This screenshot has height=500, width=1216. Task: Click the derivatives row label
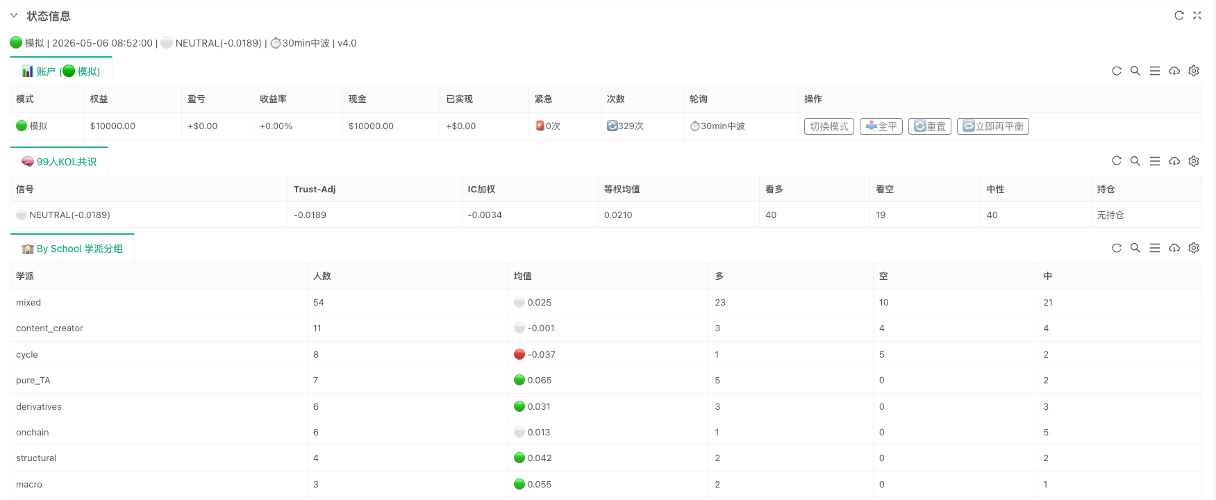(39, 406)
